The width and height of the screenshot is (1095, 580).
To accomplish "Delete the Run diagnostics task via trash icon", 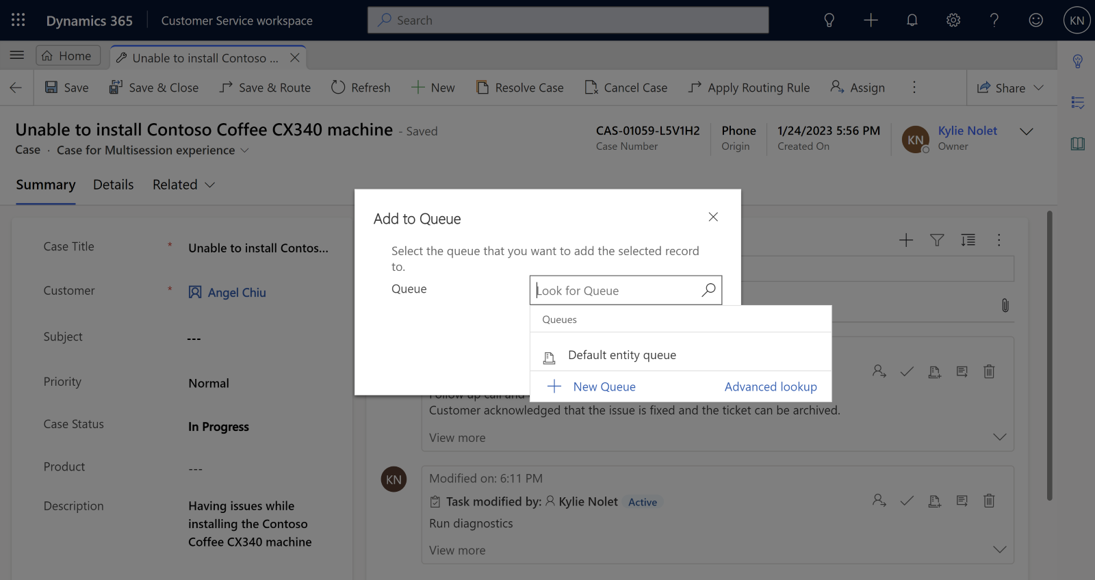I will pos(989,501).
